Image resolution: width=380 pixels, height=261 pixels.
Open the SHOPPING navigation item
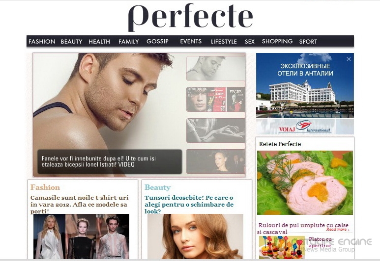click(277, 41)
